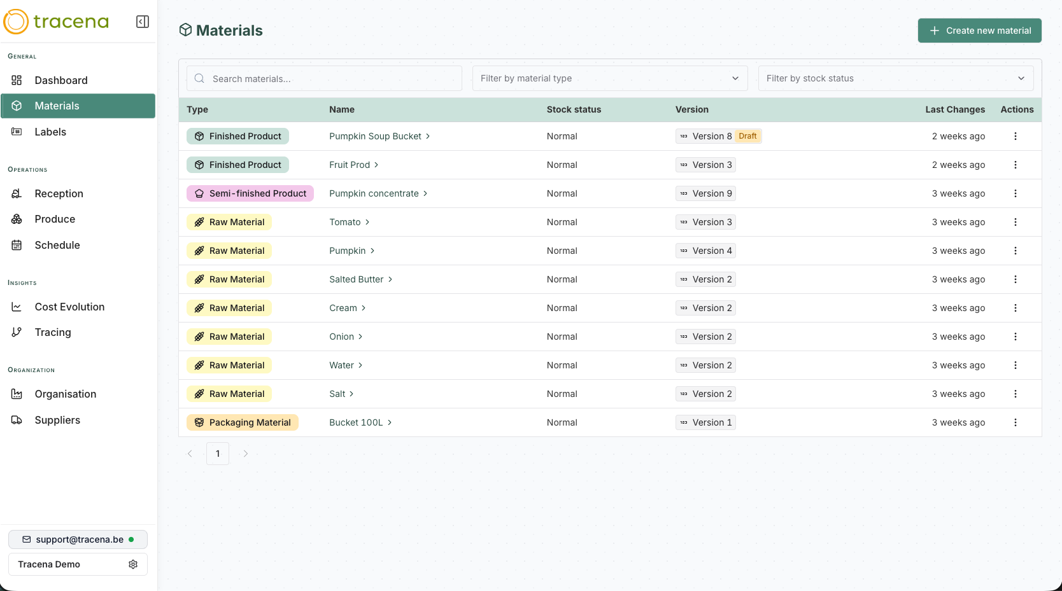This screenshot has width=1062, height=591.
Task: Open three-dot actions for Tomato row
Action: (x=1015, y=222)
